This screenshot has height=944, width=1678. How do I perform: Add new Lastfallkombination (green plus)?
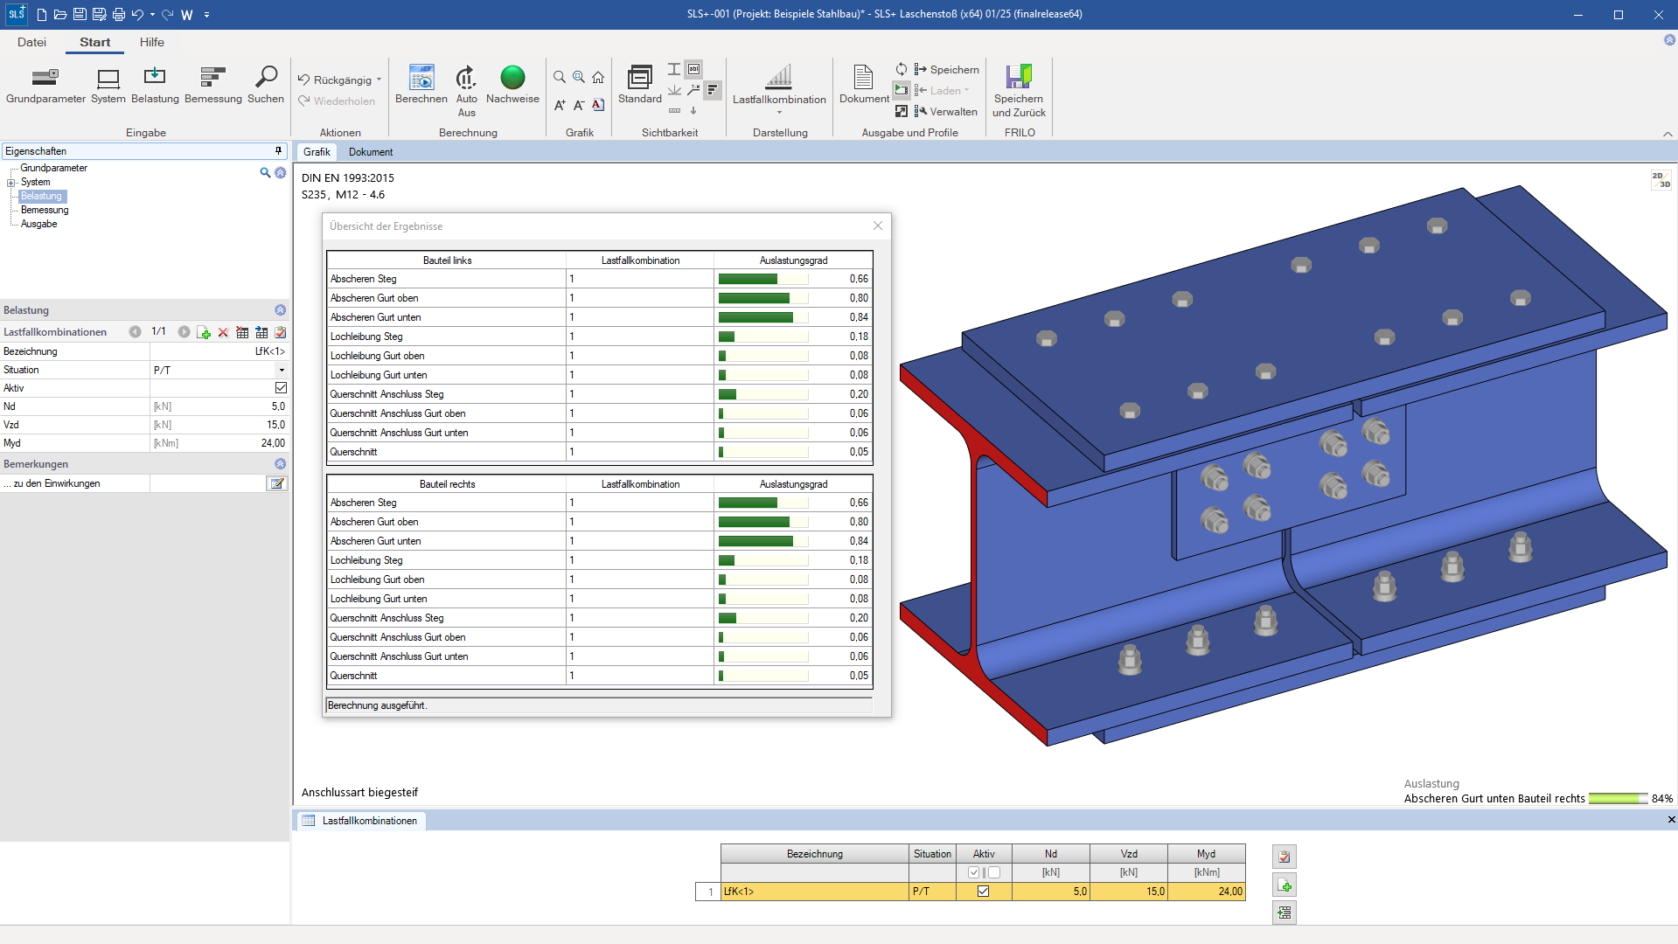(x=204, y=332)
